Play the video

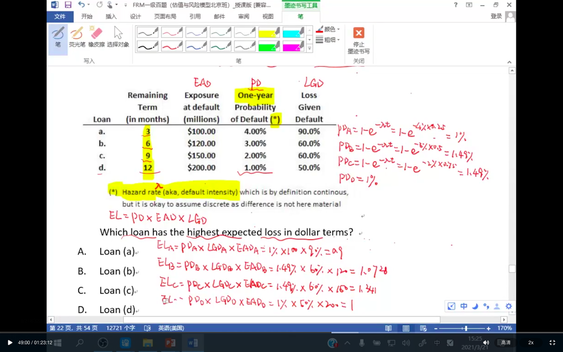(10, 343)
